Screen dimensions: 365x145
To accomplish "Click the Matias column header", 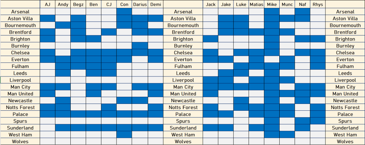I will 256,5.
